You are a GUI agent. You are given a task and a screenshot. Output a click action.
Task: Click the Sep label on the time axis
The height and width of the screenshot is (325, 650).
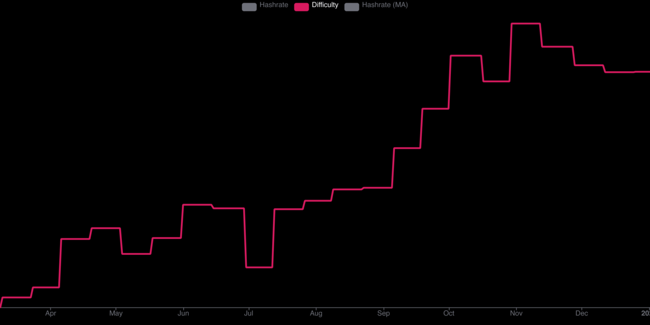pos(383,313)
